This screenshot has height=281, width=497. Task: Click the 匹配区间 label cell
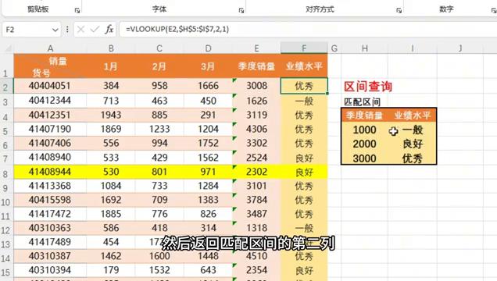click(x=362, y=102)
